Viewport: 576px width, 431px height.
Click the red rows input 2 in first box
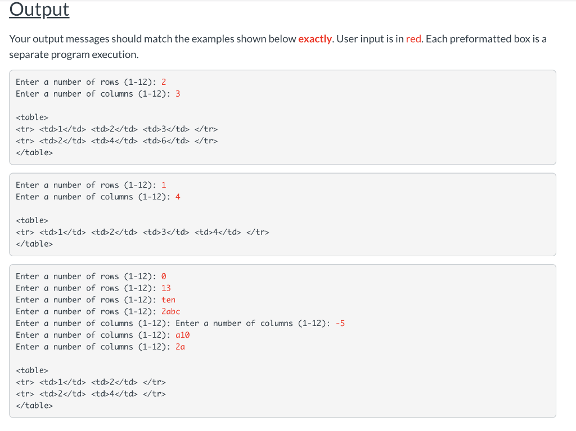(164, 82)
